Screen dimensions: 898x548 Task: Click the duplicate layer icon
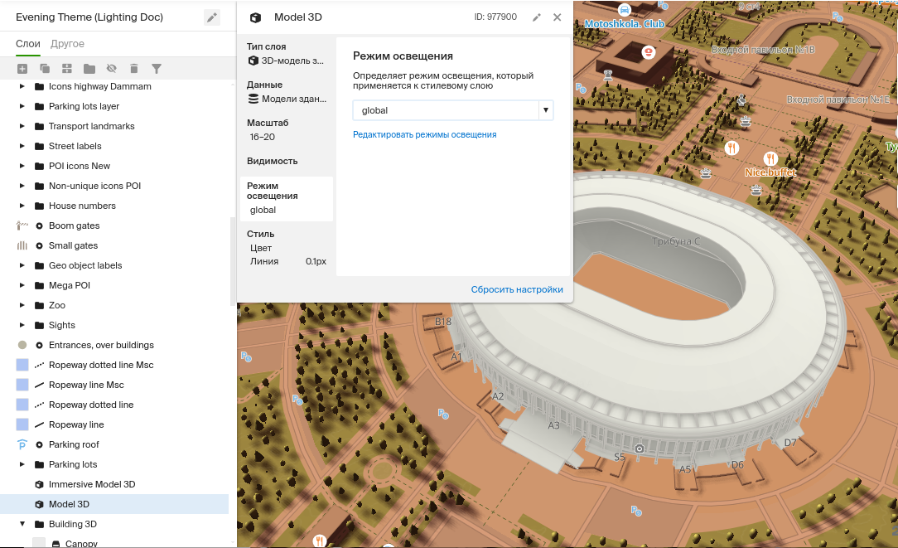pos(45,69)
